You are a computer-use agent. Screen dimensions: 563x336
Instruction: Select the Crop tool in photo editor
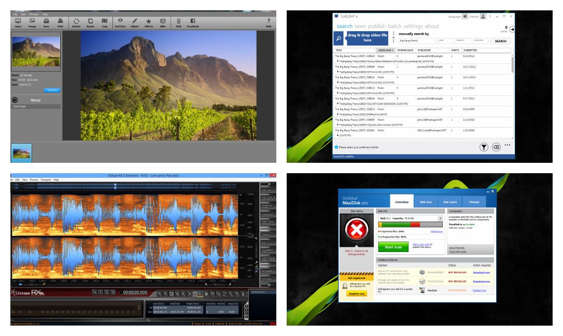(105, 23)
